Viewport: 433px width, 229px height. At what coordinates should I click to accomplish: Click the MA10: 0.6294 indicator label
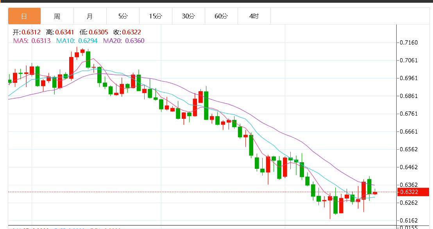[x=77, y=41]
